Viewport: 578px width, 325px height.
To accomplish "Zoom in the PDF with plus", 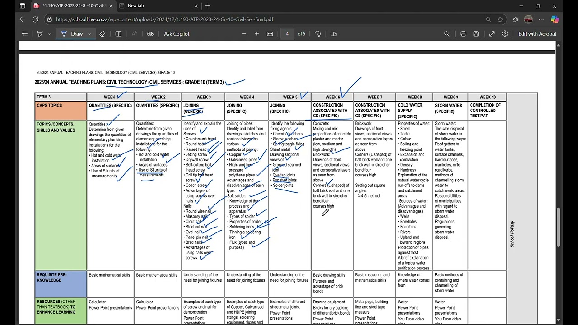I will tap(257, 34).
